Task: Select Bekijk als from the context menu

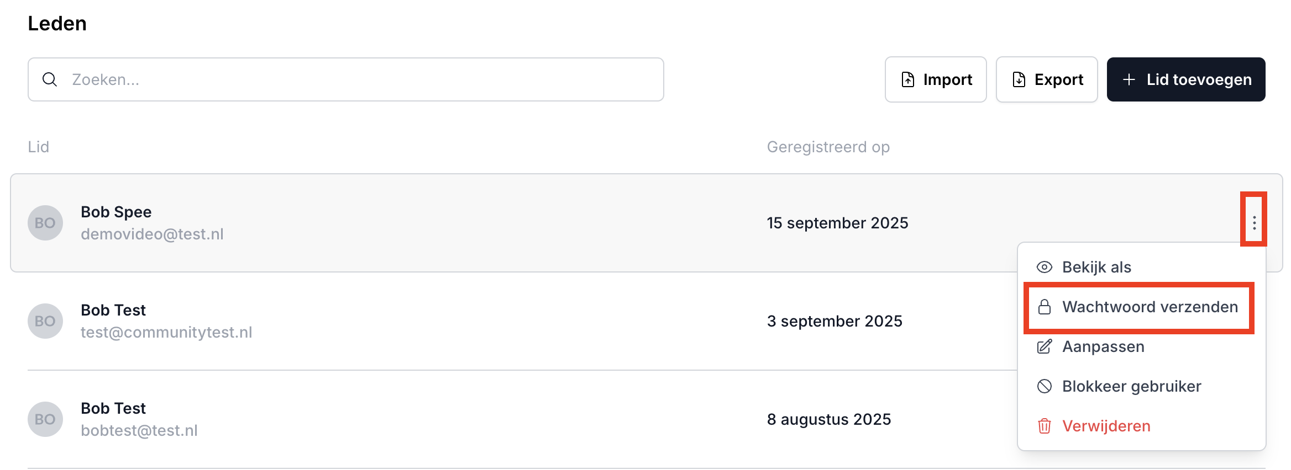Action: (x=1096, y=268)
